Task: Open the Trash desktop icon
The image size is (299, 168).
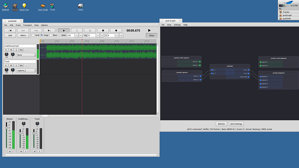Action: tap(52, 7)
